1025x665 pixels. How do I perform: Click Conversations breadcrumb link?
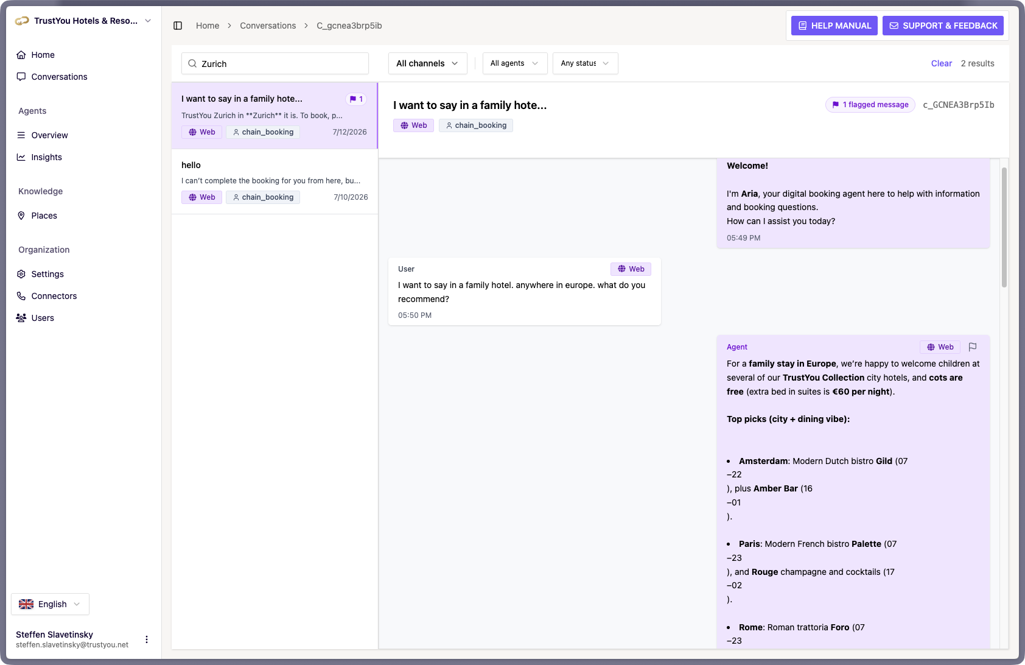click(268, 26)
